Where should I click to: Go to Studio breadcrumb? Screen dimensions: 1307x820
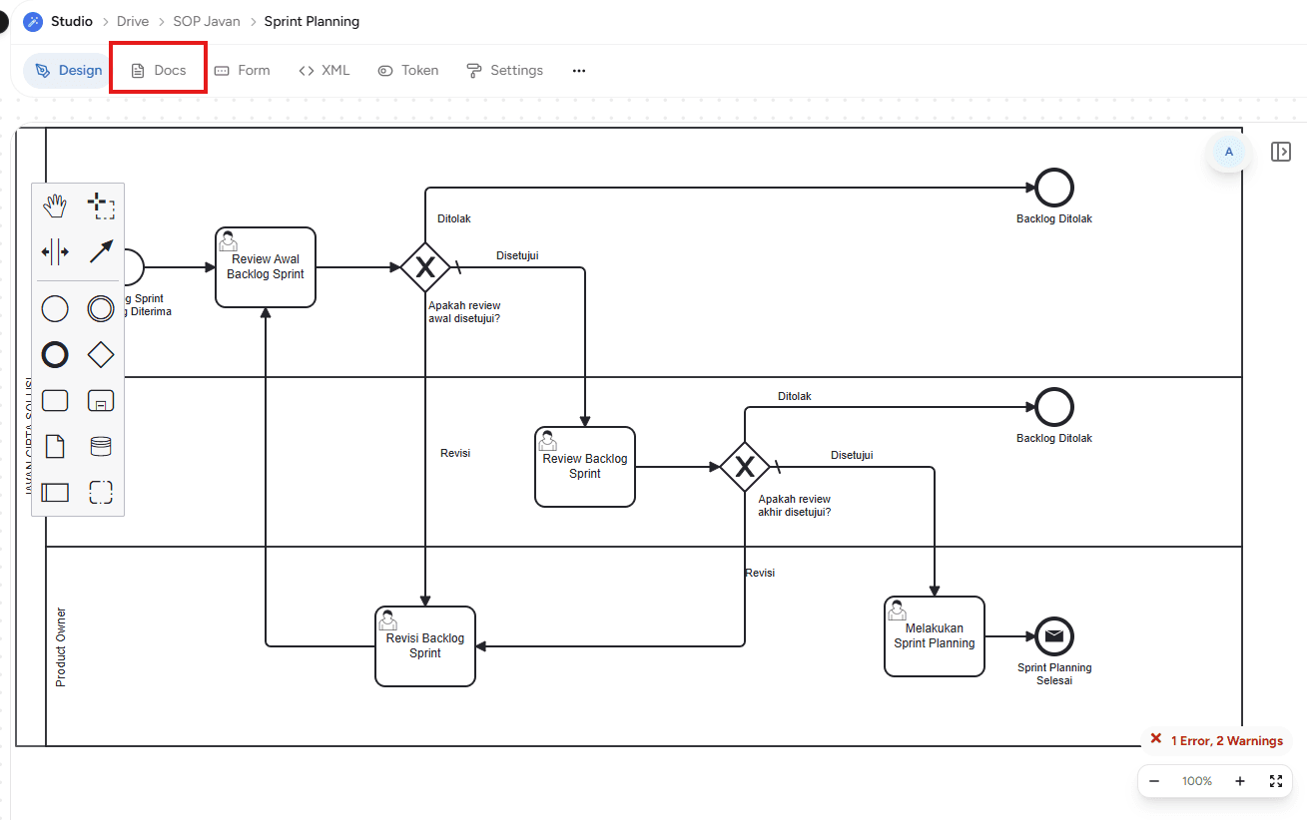tap(72, 21)
